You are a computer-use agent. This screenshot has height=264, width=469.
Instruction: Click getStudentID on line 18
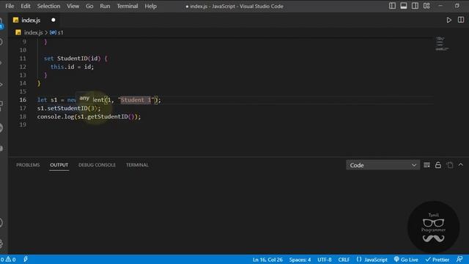pyautogui.click(x=108, y=117)
